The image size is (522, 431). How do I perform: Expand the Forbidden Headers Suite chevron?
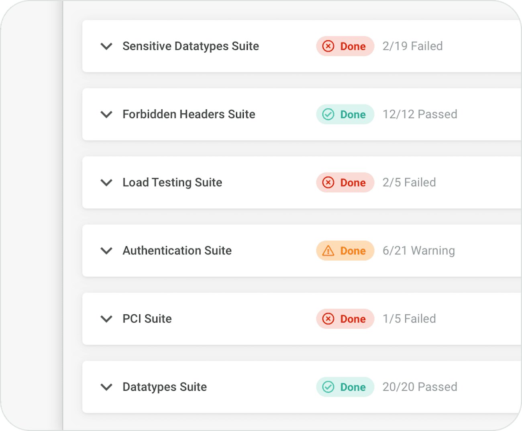(x=106, y=114)
